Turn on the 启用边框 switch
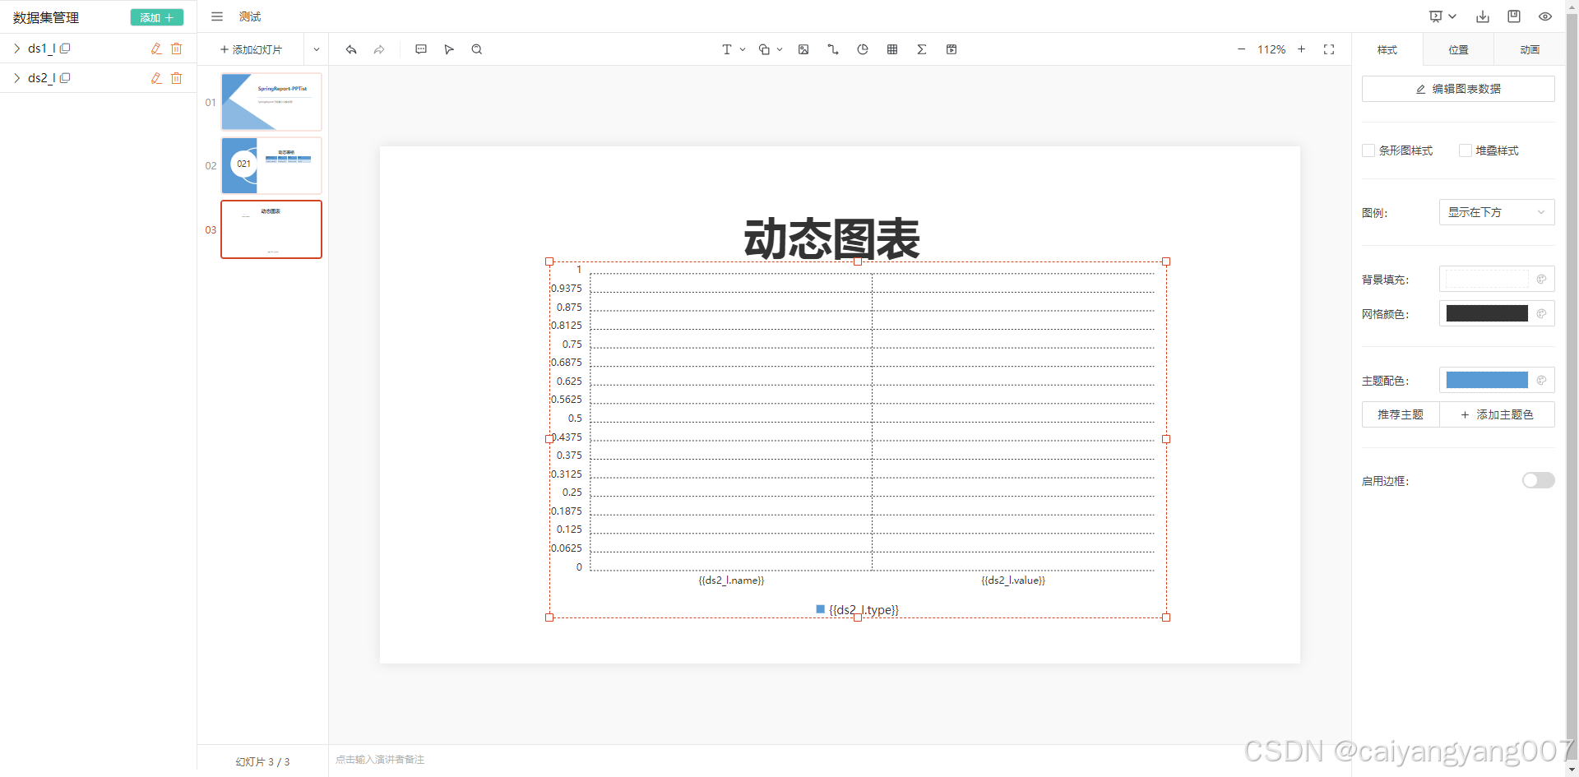1579x777 pixels. [x=1537, y=480]
